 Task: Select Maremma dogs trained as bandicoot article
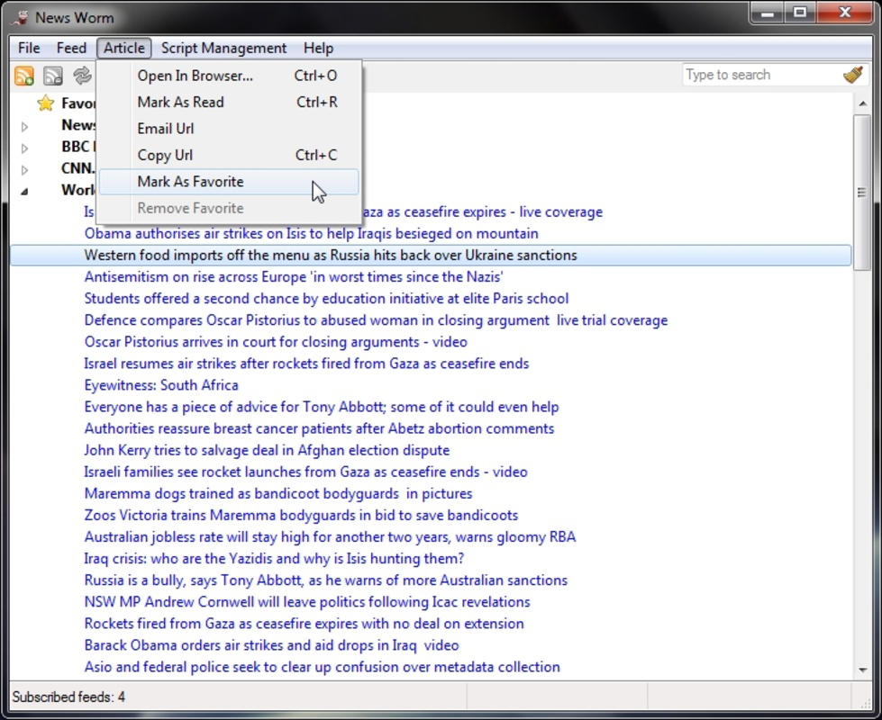pyautogui.click(x=278, y=493)
